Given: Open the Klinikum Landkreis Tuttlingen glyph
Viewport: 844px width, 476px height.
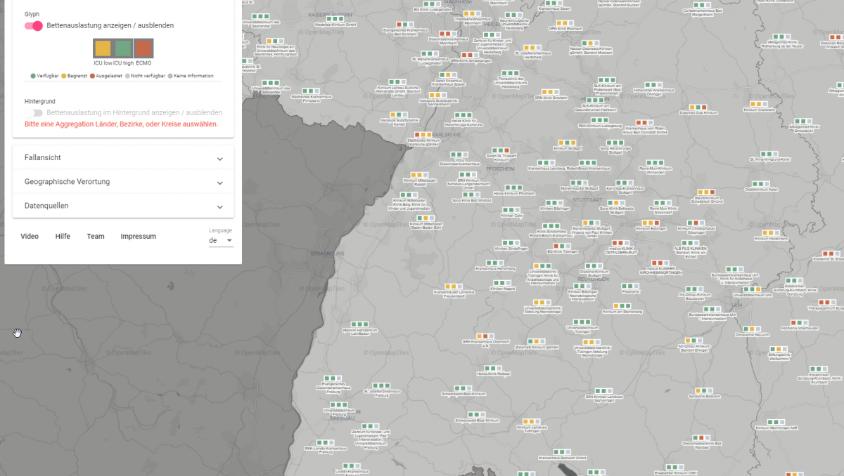Looking at the screenshot, I should click(x=533, y=421).
